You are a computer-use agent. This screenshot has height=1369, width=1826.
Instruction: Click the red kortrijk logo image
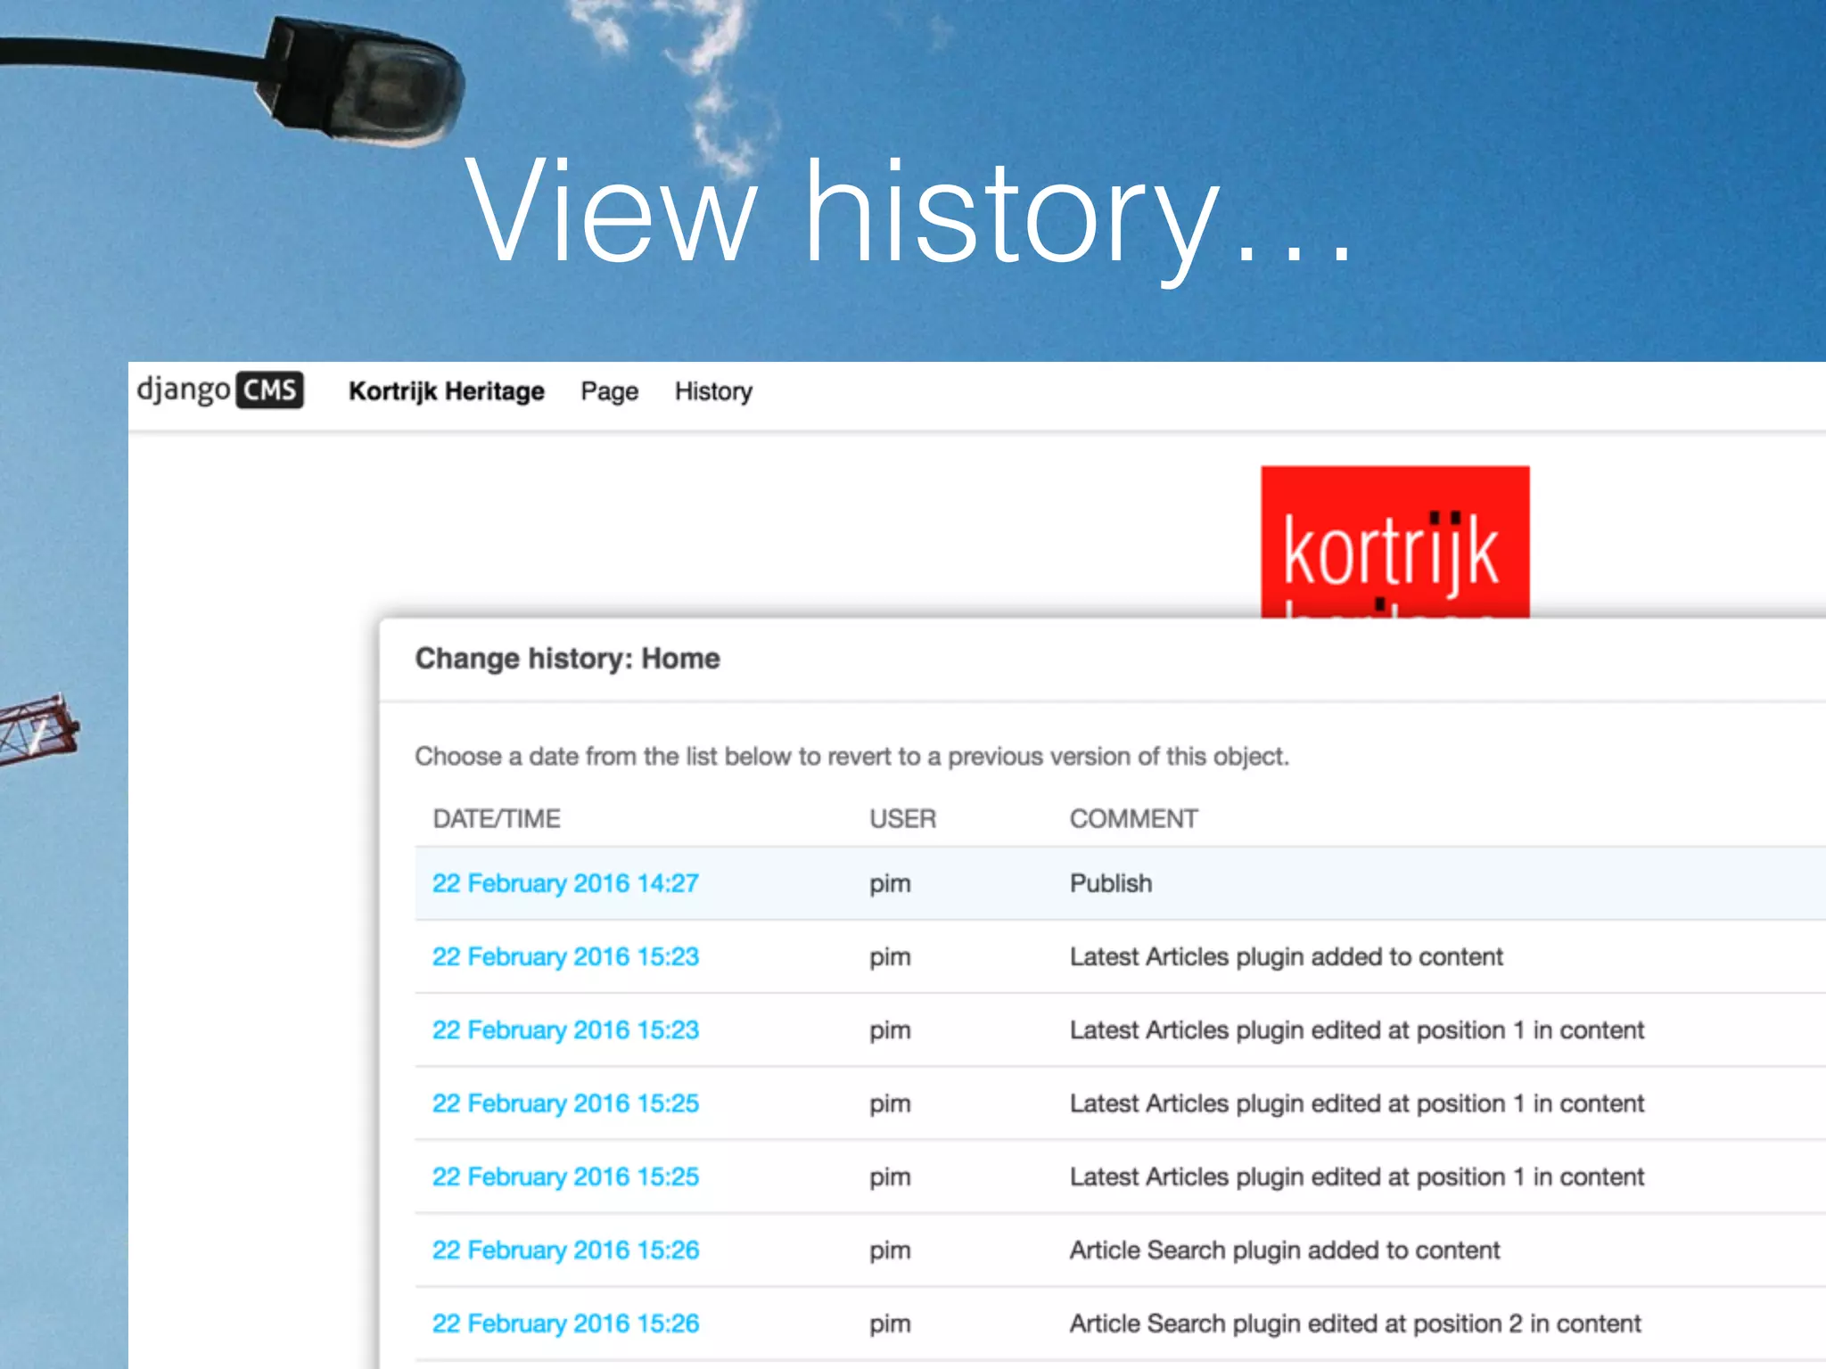[x=1394, y=542]
